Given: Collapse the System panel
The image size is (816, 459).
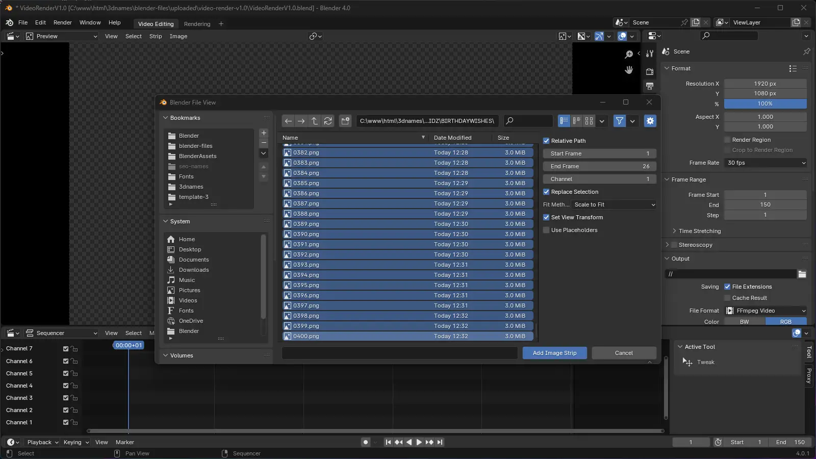Looking at the screenshot, I should click(x=166, y=221).
